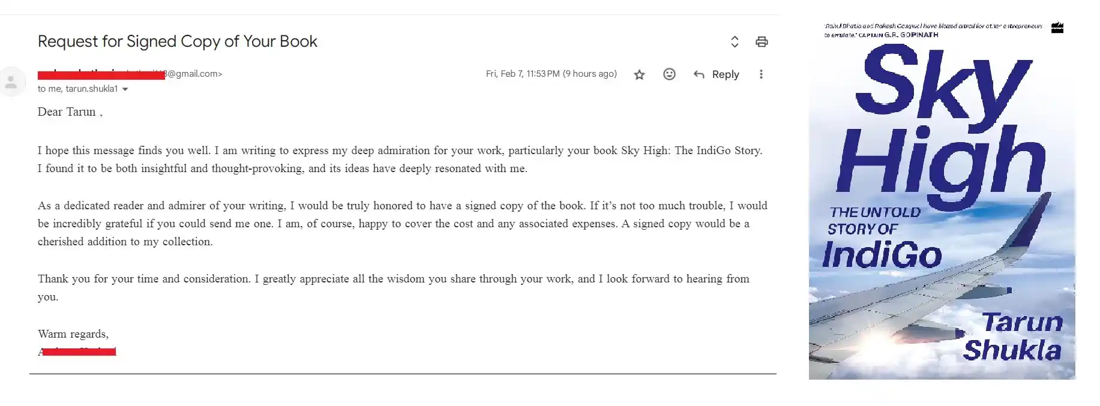1100x406 pixels.
Task: Click the publisher logo on the book cover
Action: 1057,28
